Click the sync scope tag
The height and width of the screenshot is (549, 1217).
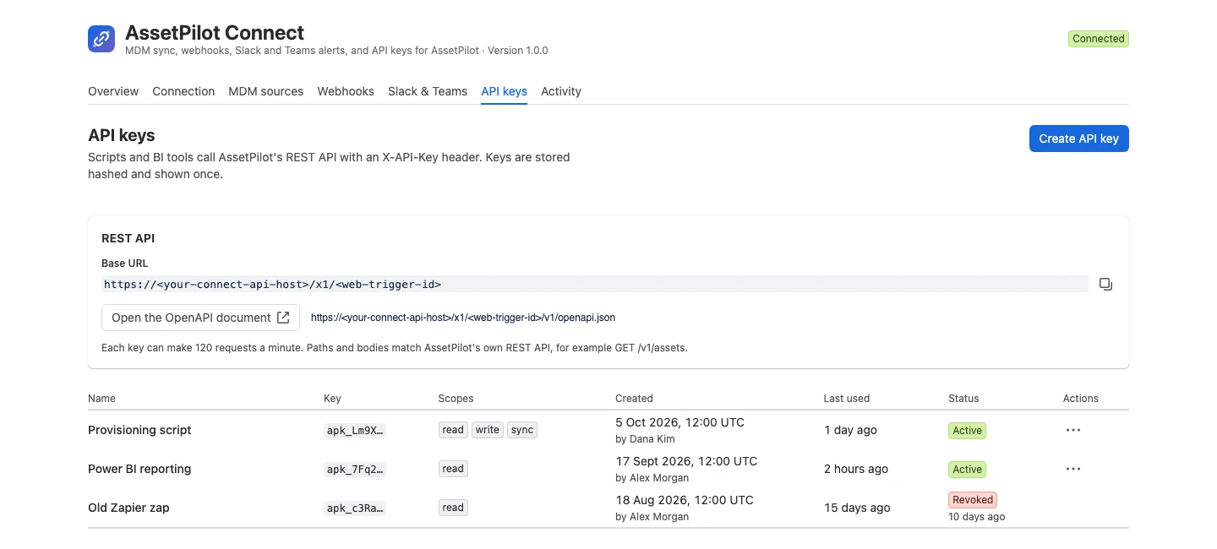tap(522, 430)
